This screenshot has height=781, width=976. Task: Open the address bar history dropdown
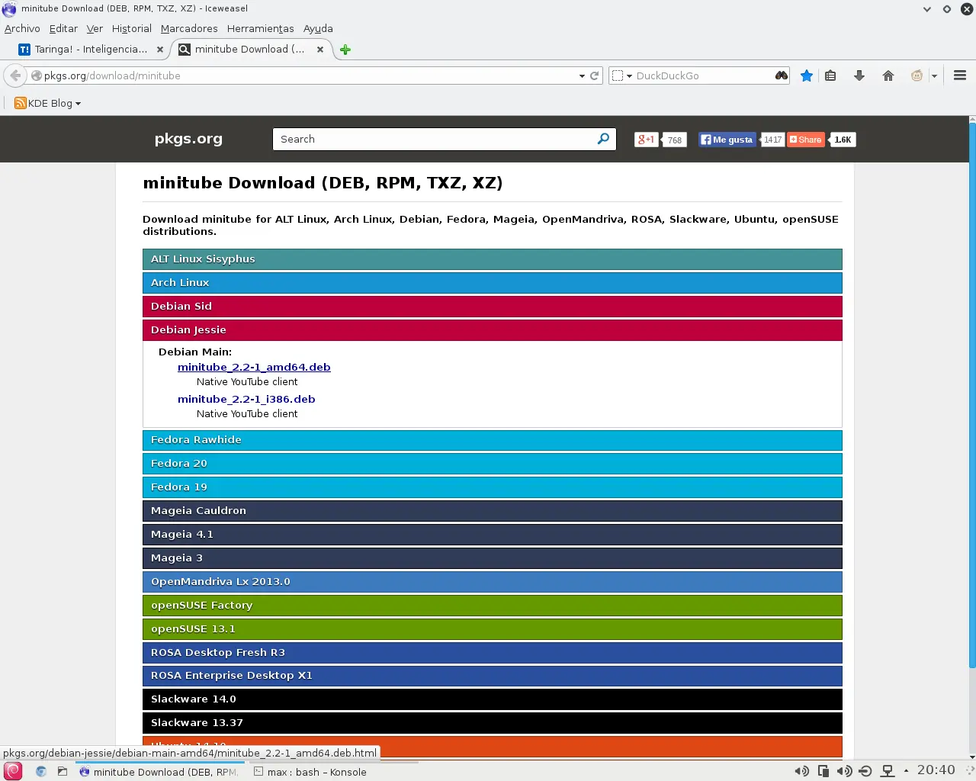[x=582, y=76]
